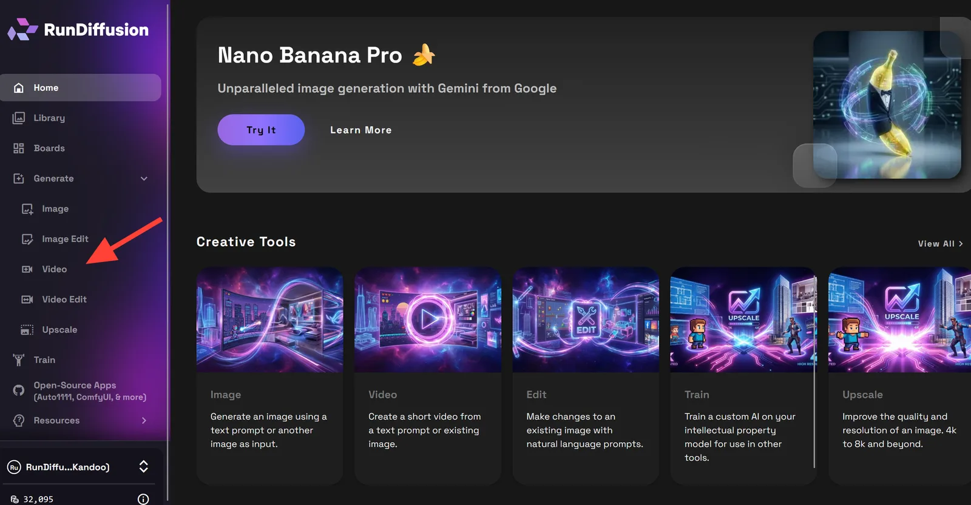Click the Learn More link
The width and height of the screenshot is (971, 505).
click(361, 130)
